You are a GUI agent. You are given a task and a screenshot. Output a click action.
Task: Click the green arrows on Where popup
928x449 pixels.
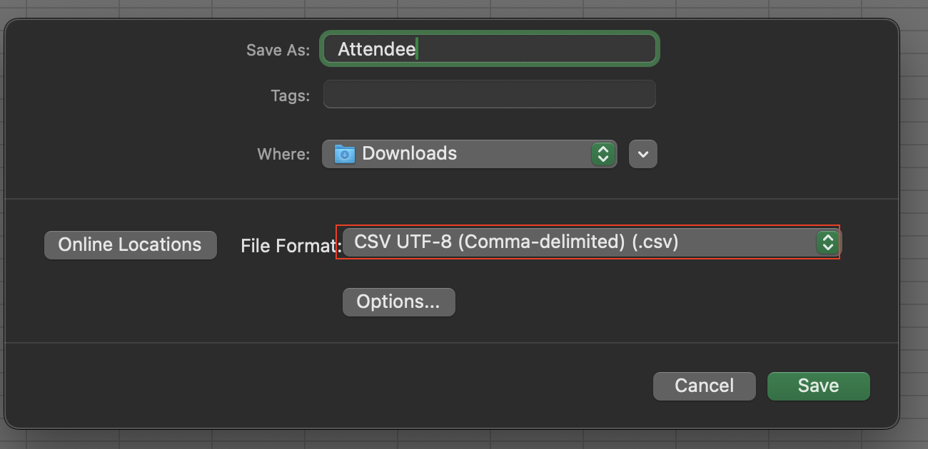pos(603,154)
